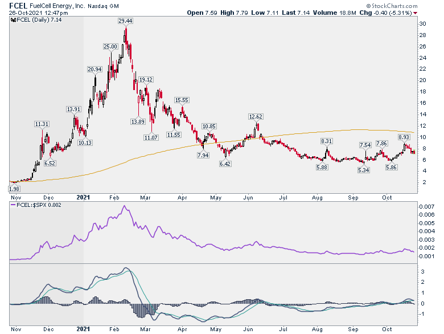Click the 8.31 August high label
Image resolution: width=444 pixels, height=334 pixels.
(327, 141)
